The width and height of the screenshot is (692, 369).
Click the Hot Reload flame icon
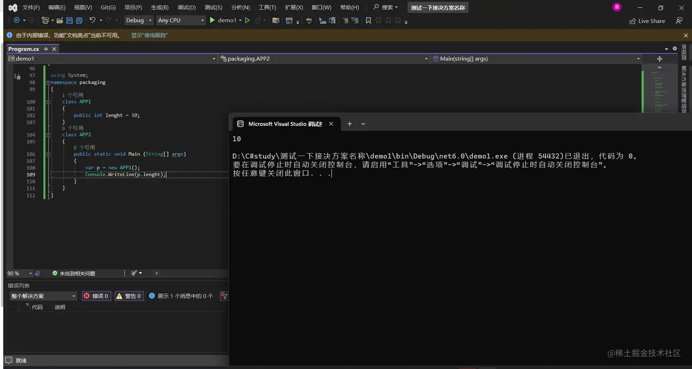tap(258, 20)
